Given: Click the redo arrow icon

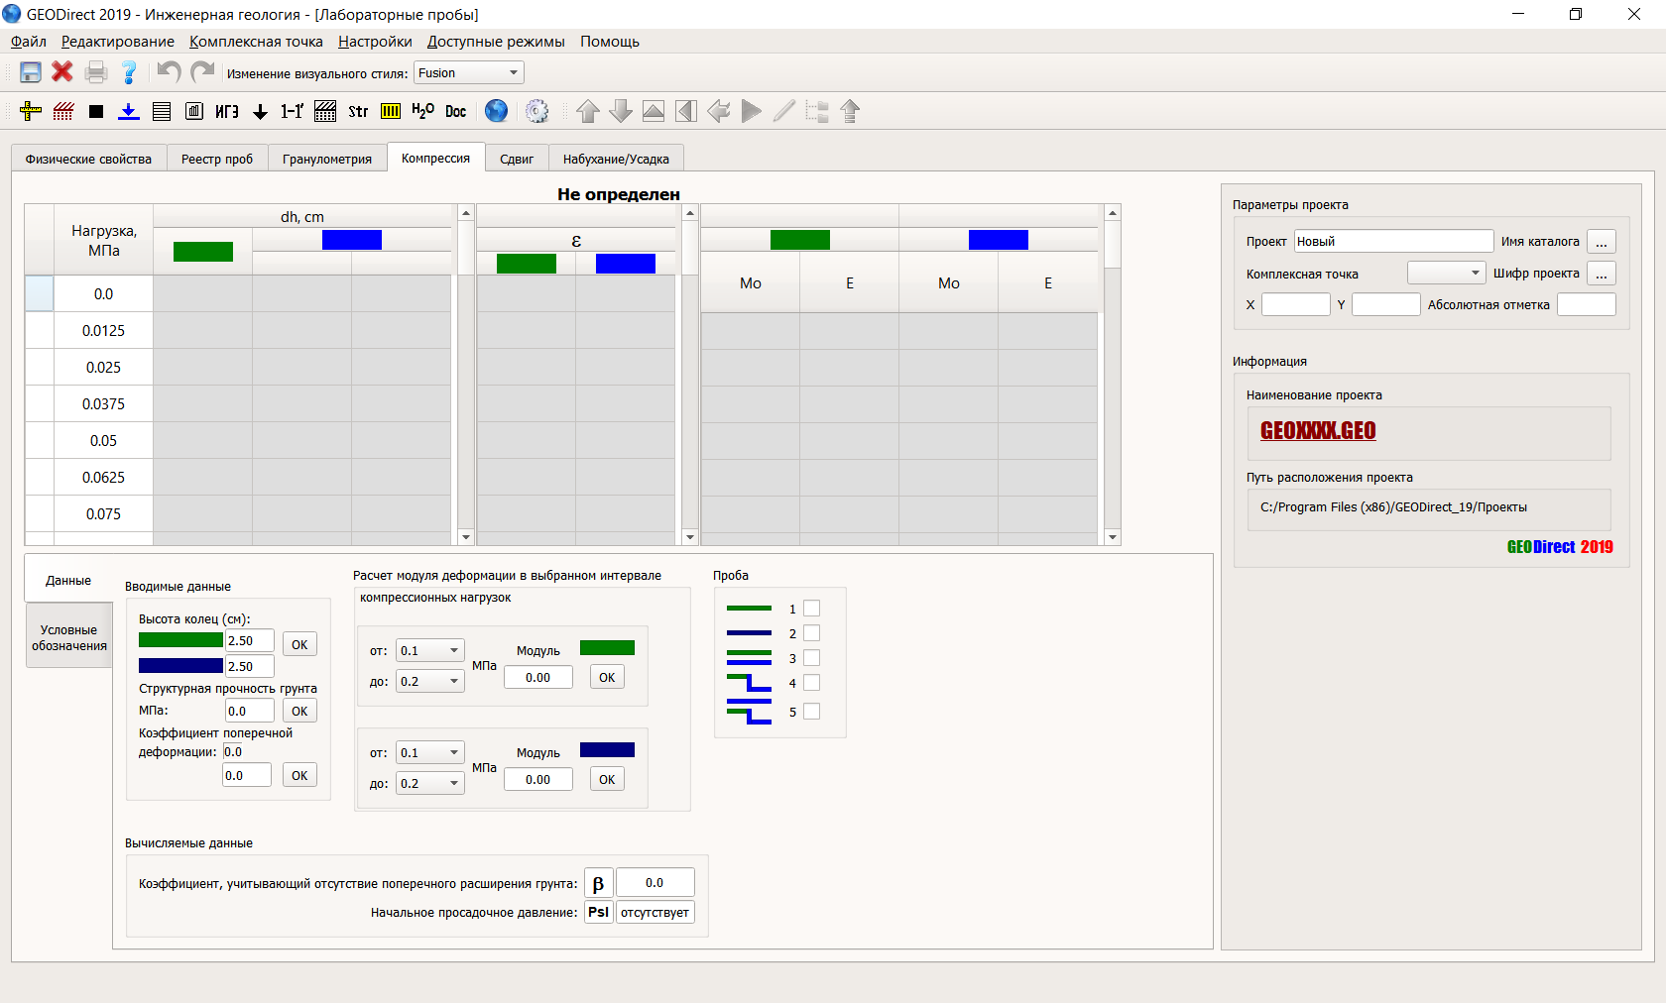Looking at the screenshot, I should (x=202, y=72).
